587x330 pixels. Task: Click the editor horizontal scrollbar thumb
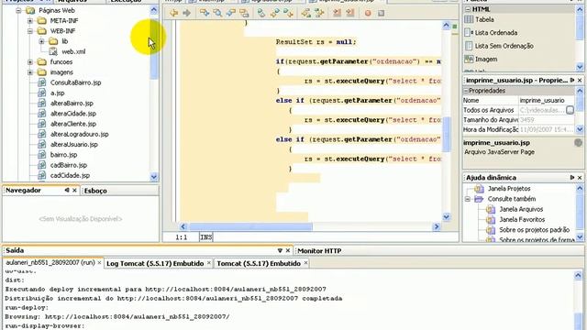(x=250, y=226)
